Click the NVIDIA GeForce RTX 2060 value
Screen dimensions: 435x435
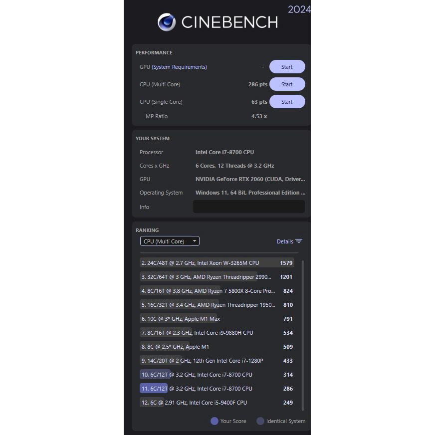[250, 179]
